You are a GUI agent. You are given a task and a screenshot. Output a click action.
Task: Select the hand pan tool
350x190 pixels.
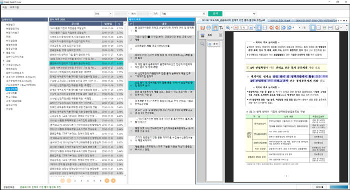tap(215, 28)
